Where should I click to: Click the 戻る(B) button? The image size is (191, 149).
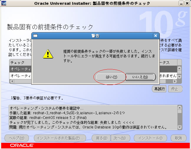(x=101, y=138)
